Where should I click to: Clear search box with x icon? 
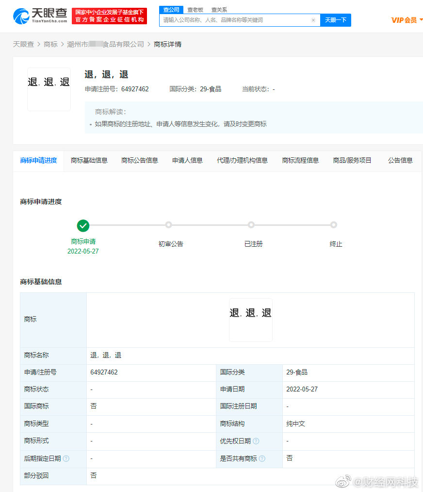pos(313,20)
